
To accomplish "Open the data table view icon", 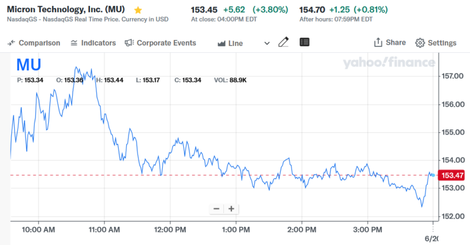I will [x=304, y=42].
